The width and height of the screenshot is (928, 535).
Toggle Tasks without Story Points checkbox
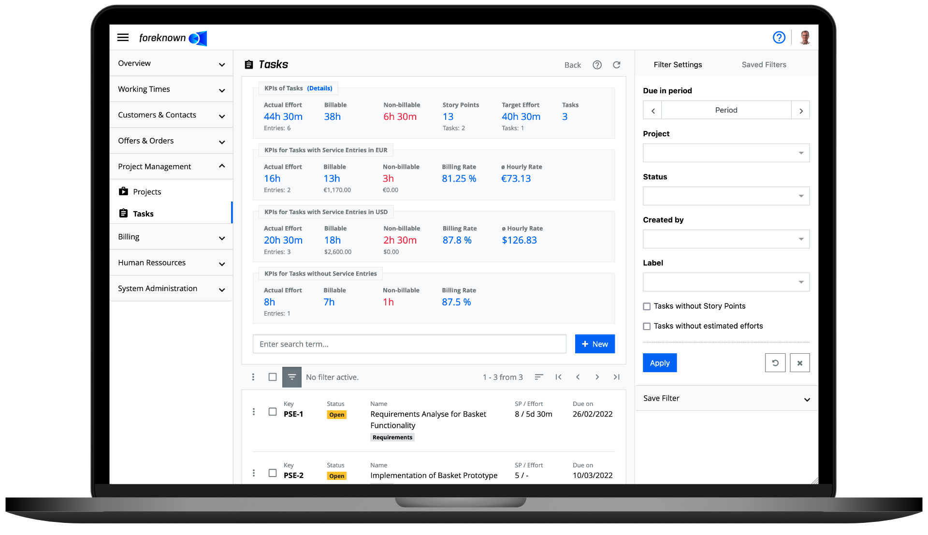point(647,306)
